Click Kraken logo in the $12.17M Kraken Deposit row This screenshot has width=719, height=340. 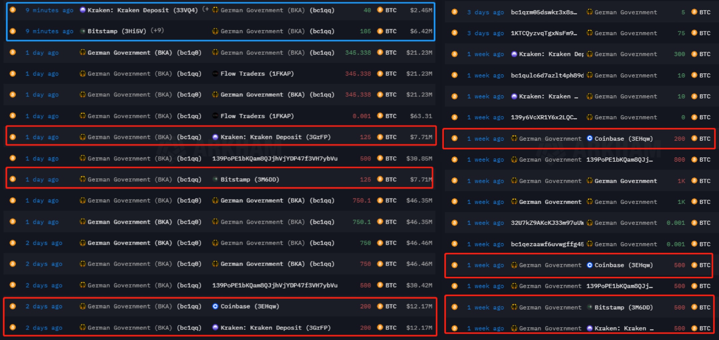215,327
